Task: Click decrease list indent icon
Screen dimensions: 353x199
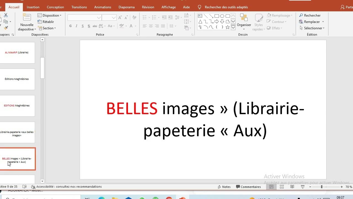Action: coord(164,17)
